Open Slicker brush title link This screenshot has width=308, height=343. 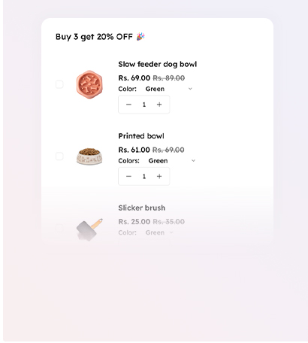[142, 208]
